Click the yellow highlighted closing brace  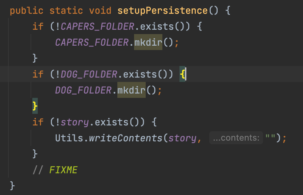35,106
